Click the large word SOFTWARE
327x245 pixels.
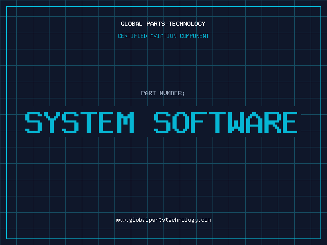[x=226, y=122]
